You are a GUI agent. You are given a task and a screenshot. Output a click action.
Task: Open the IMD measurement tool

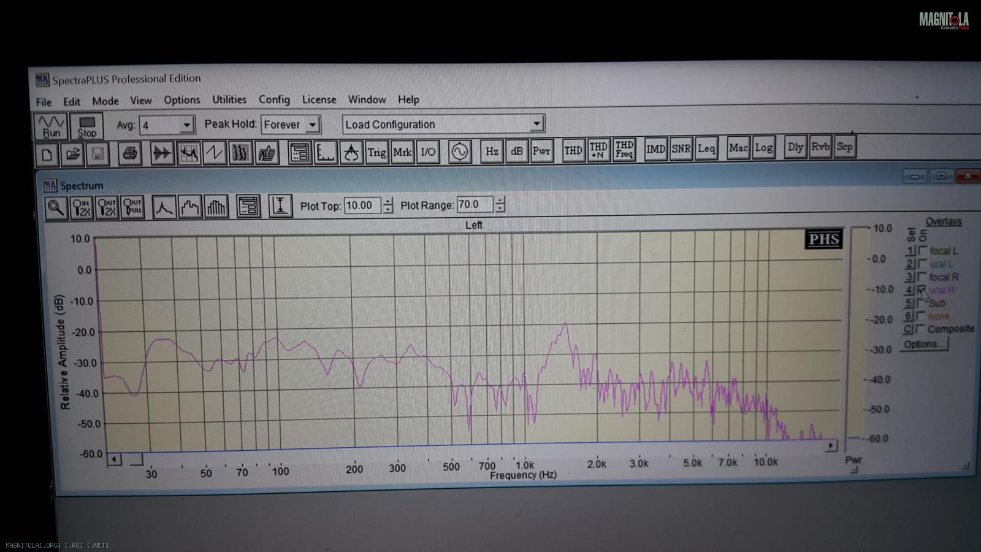pyautogui.click(x=655, y=149)
